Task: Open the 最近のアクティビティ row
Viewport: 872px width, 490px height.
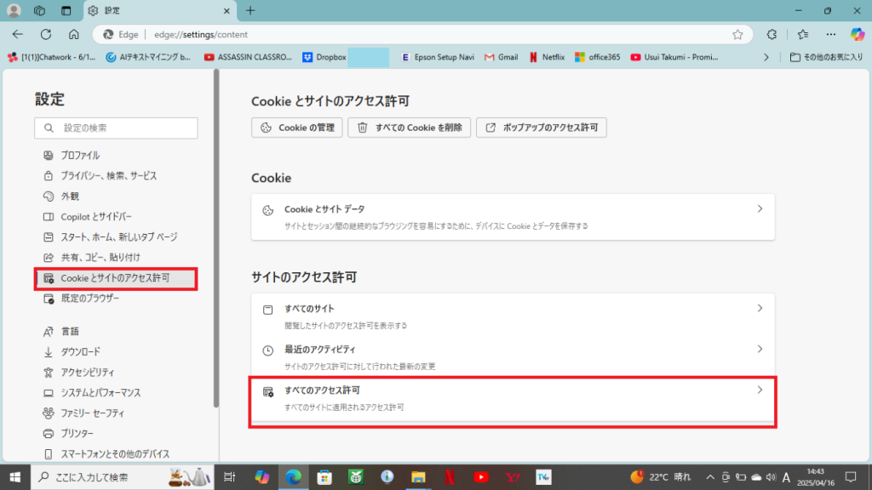Action: click(x=513, y=357)
